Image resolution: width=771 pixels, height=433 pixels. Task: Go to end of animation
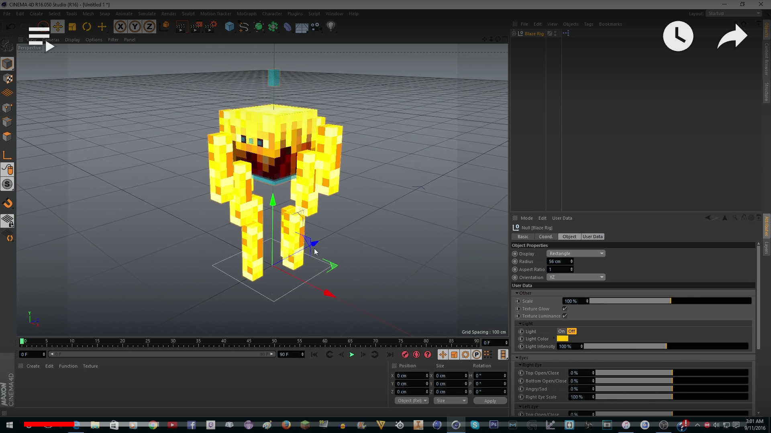(x=390, y=354)
